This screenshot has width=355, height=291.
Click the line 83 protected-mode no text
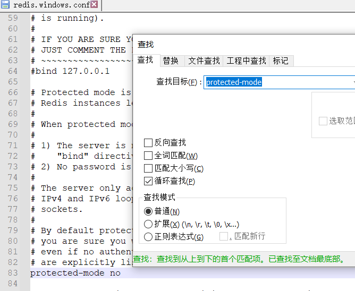point(75,273)
